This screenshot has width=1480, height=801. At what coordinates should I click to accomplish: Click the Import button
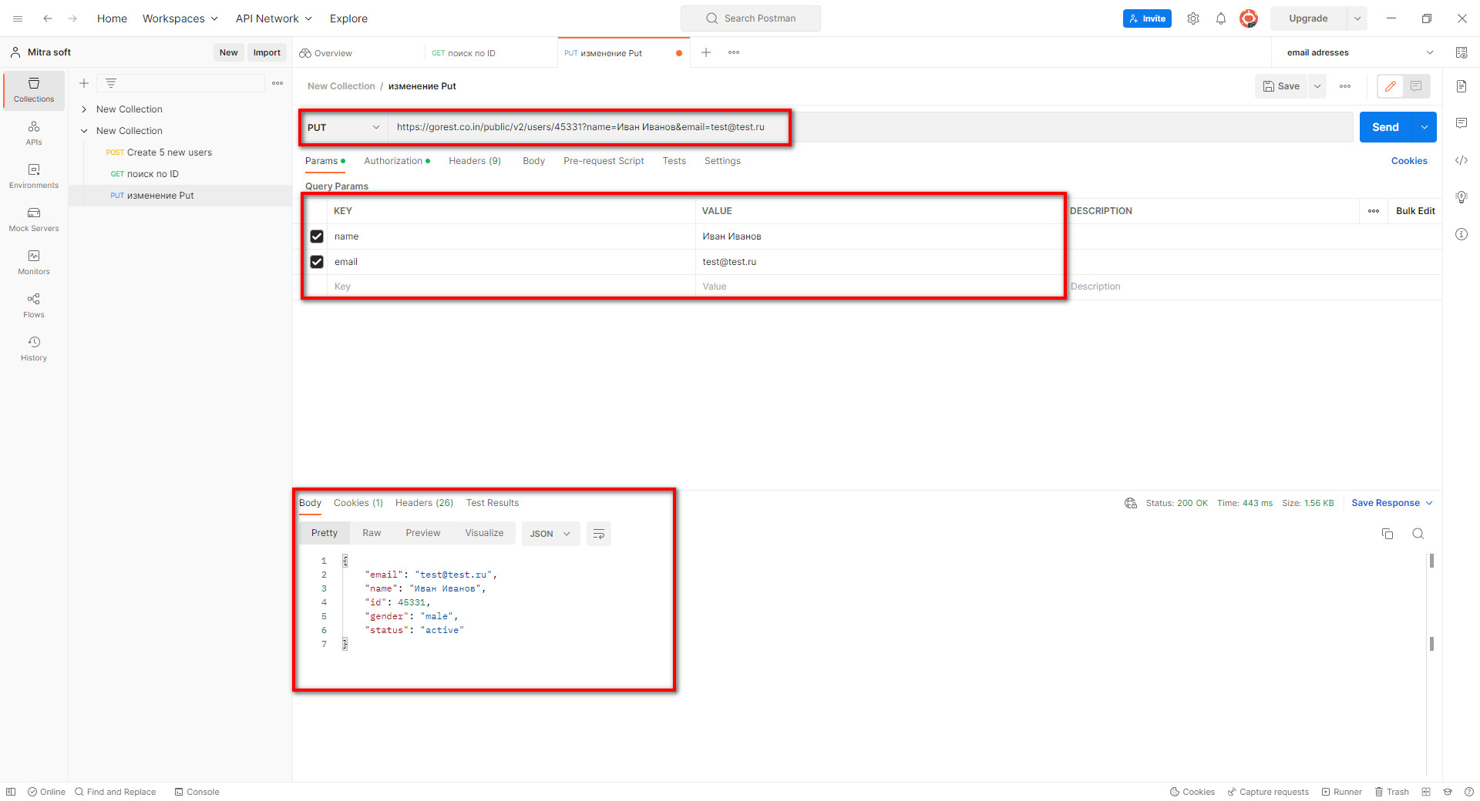click(267, 52)
